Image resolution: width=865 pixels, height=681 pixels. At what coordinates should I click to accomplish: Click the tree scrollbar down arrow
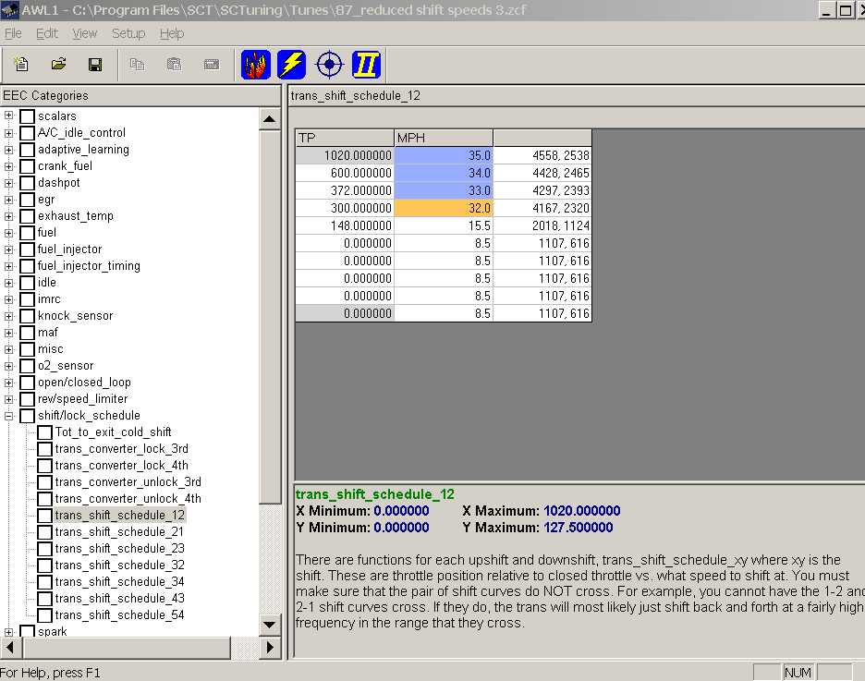click(269, 626)
